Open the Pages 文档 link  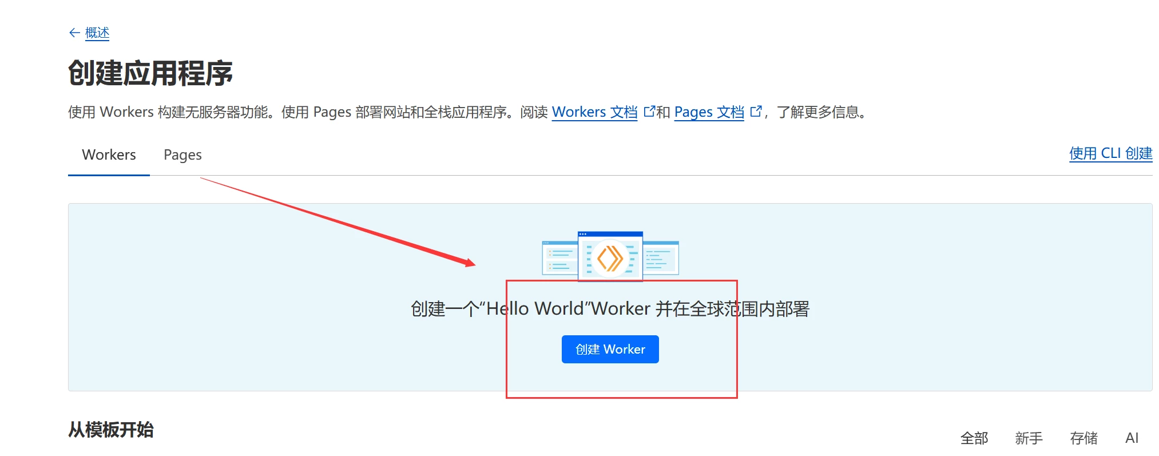click(709, 112)
